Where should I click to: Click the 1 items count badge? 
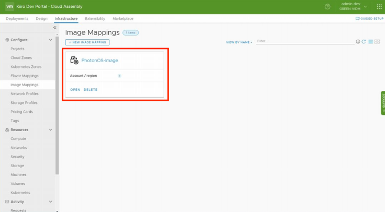(x=131, y=32)
